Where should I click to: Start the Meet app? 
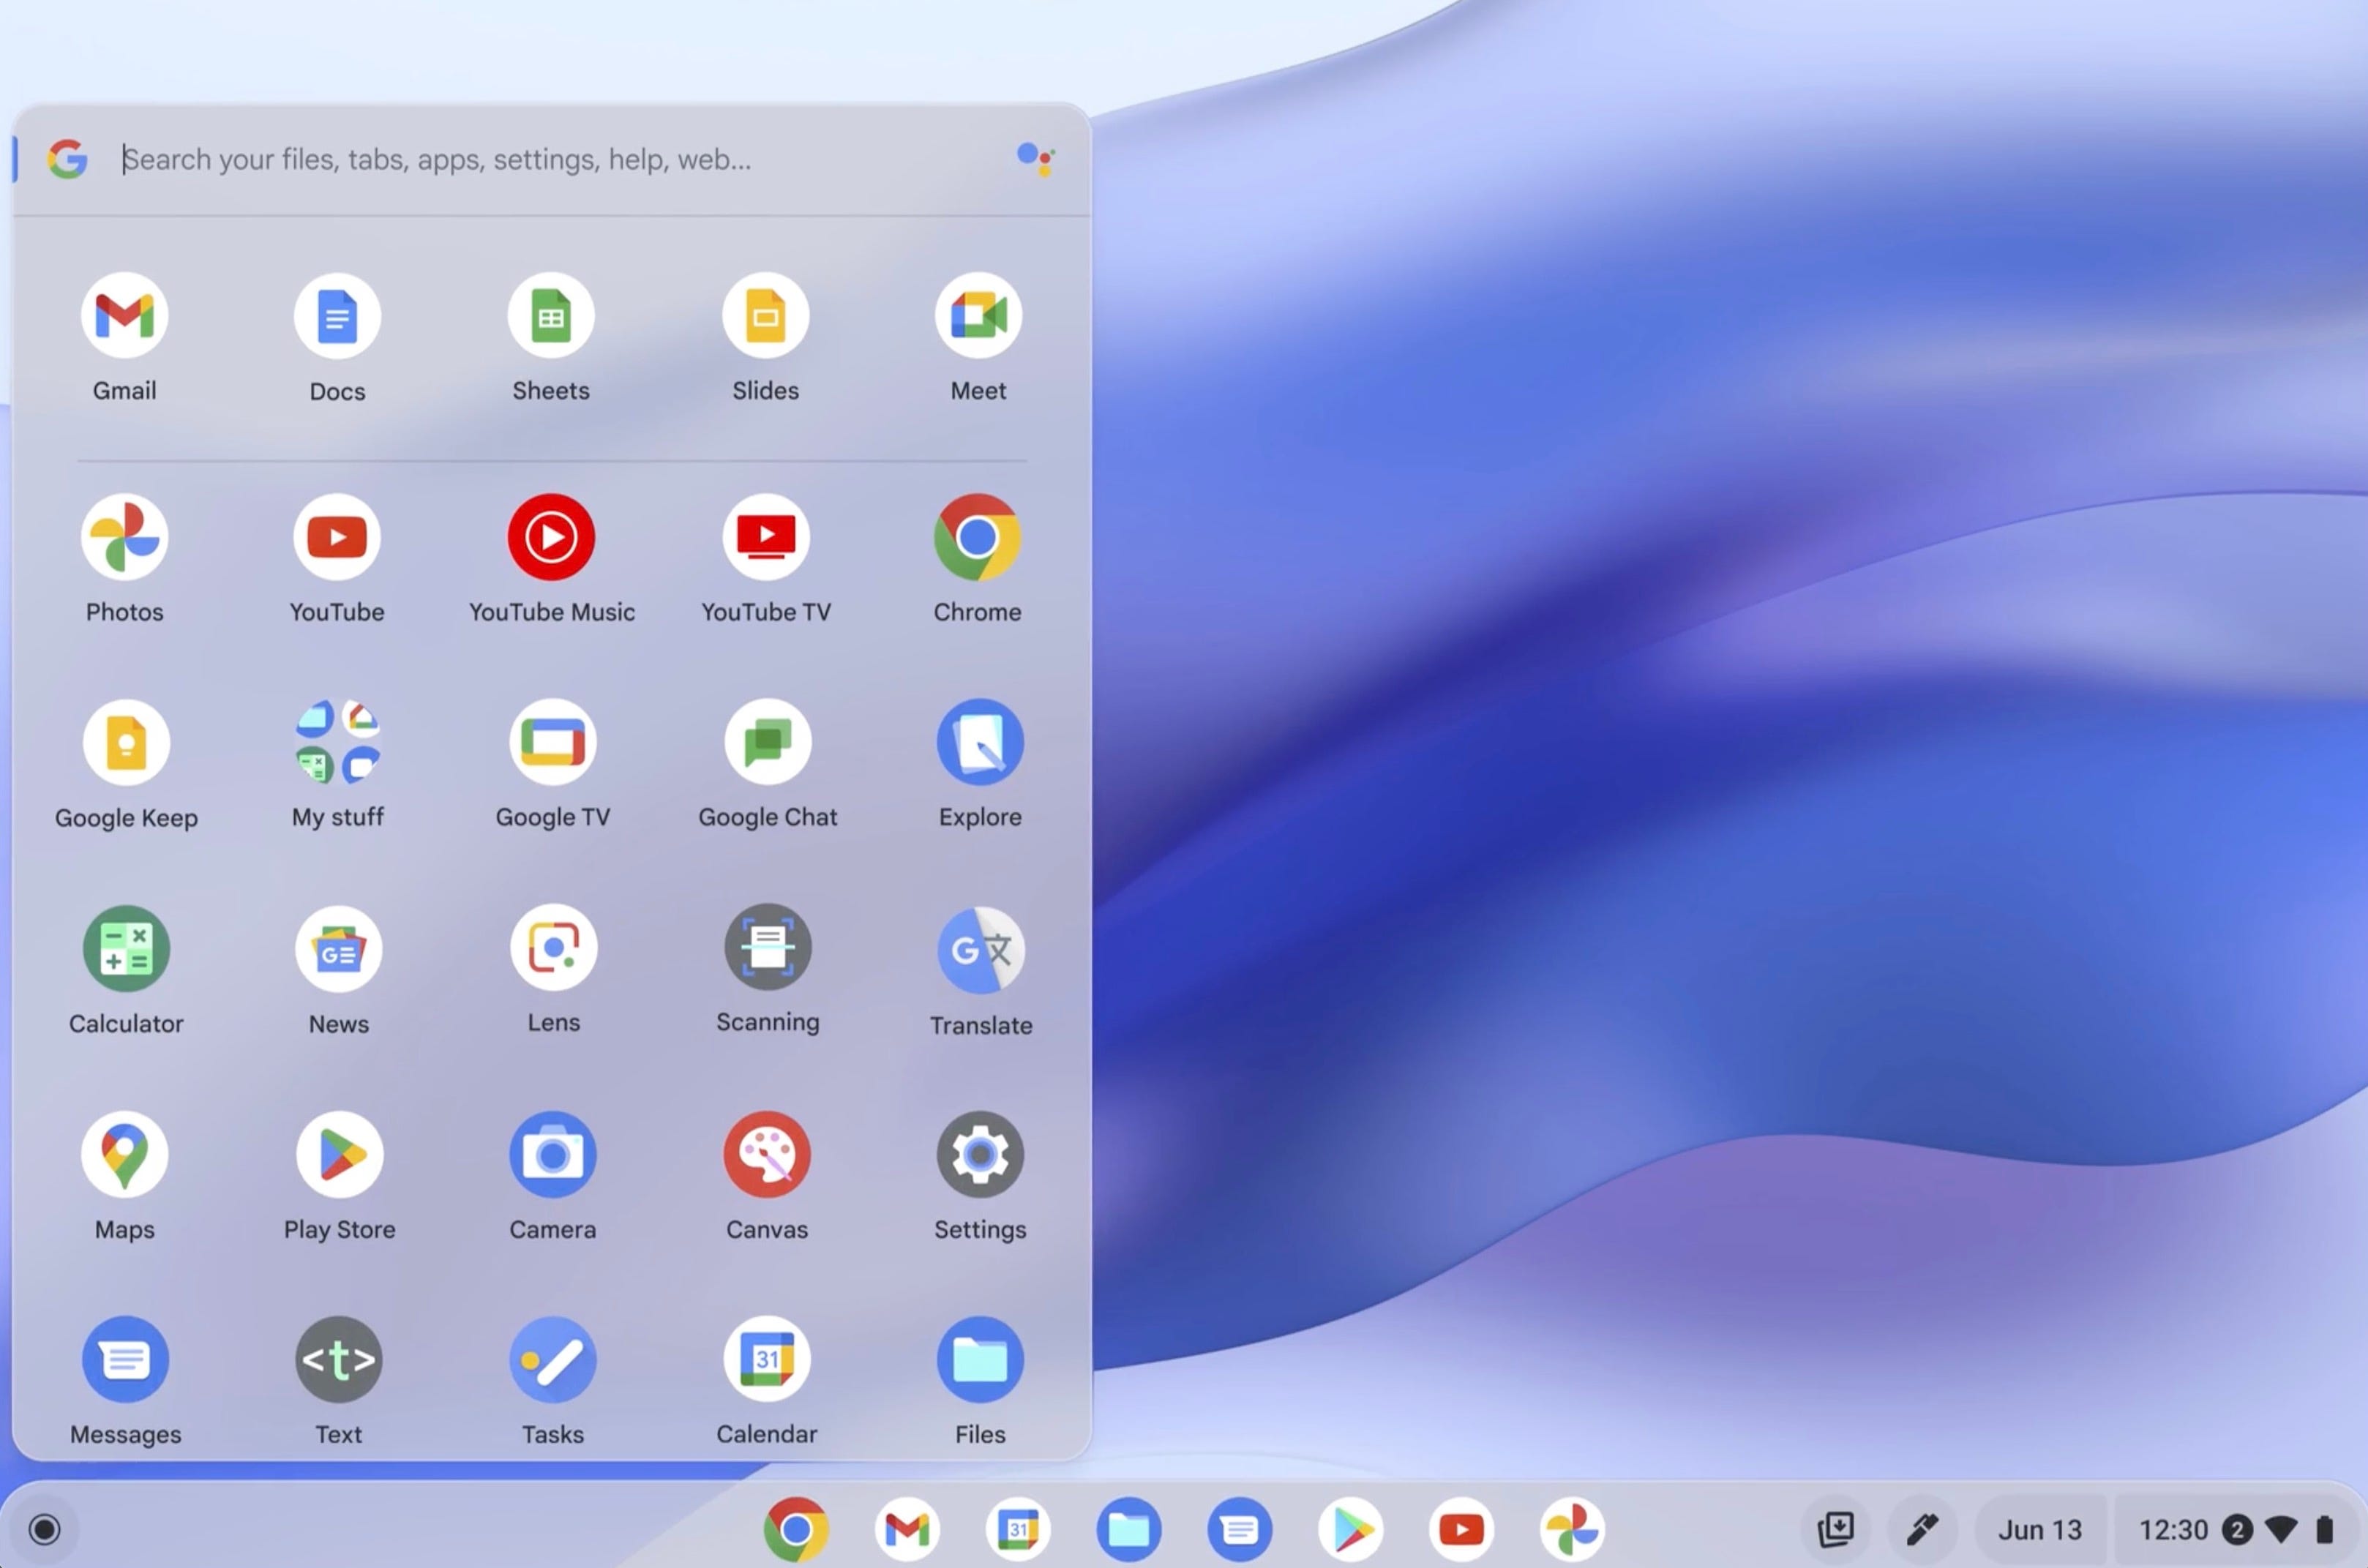(978, 316)
